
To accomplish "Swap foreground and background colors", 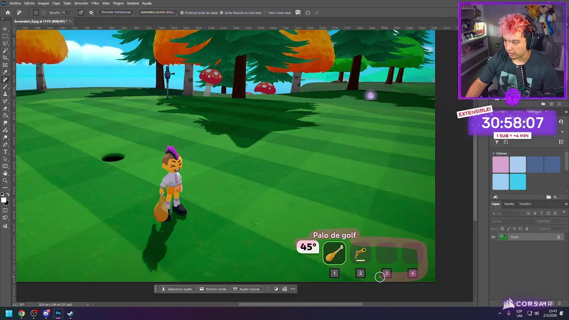I will (x=8, y=195).
